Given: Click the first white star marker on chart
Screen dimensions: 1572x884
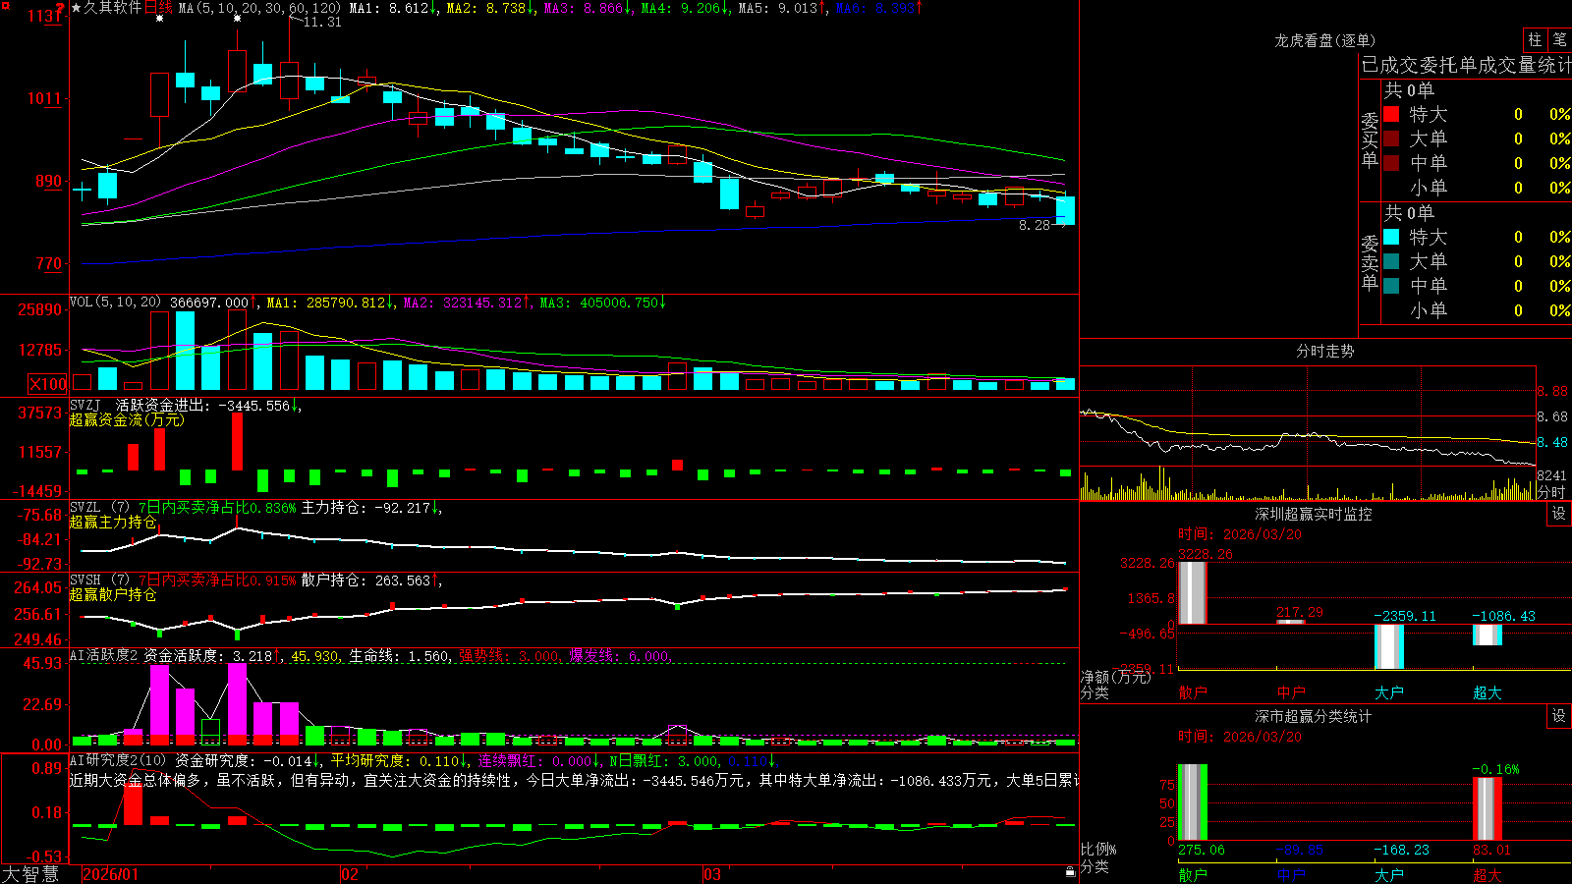Looking at the screenshot, I should (x=159, y=18).
